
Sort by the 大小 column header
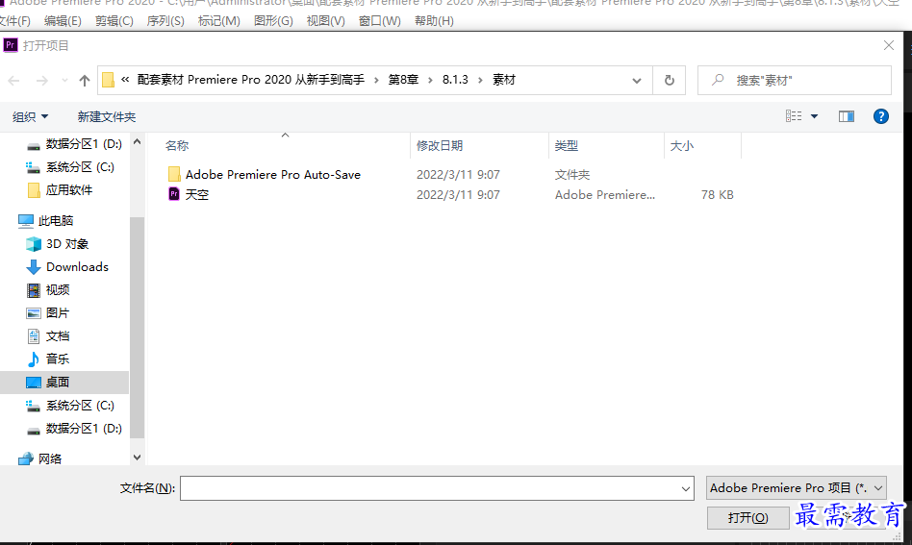[x=682, y=146]
